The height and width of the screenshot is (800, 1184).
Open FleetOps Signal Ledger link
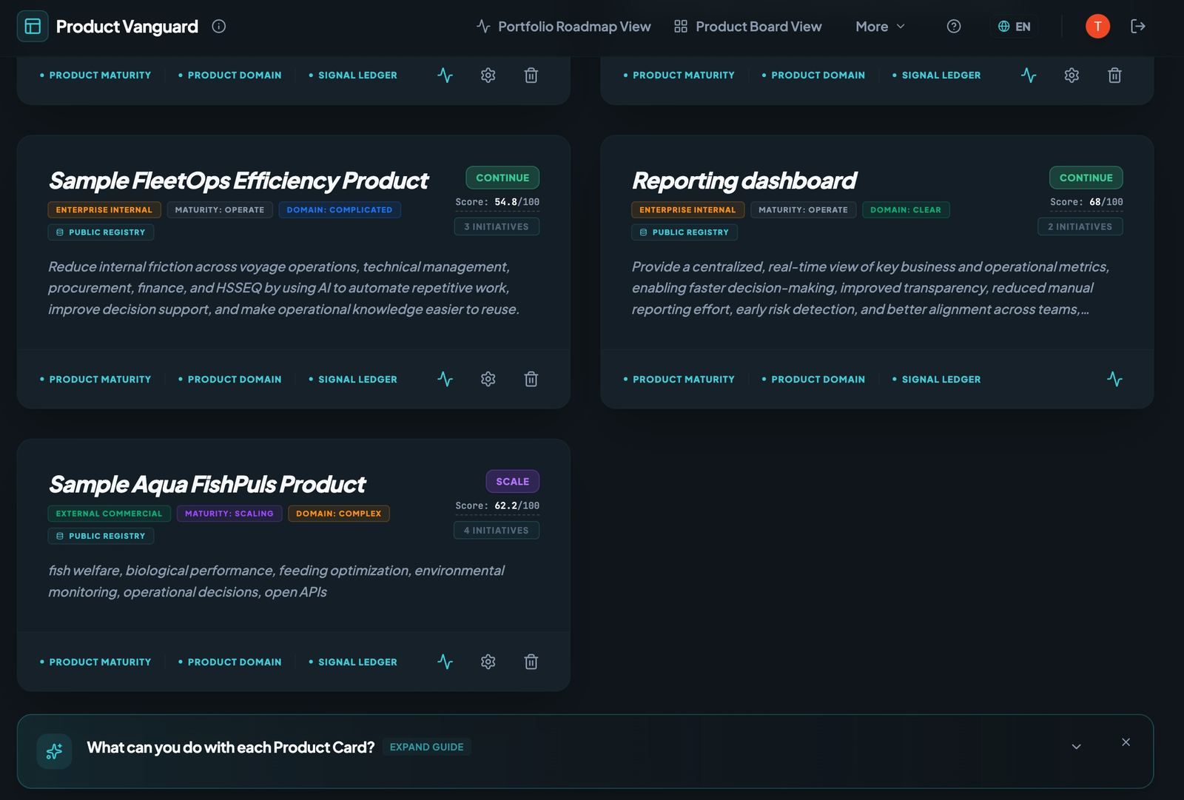coord(353,380)
